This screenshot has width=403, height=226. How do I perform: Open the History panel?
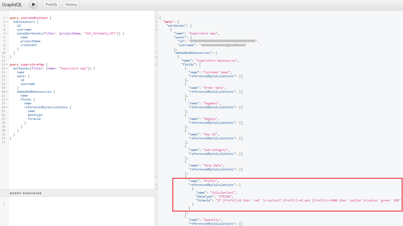pyautogui.click(x=71, y=4)
